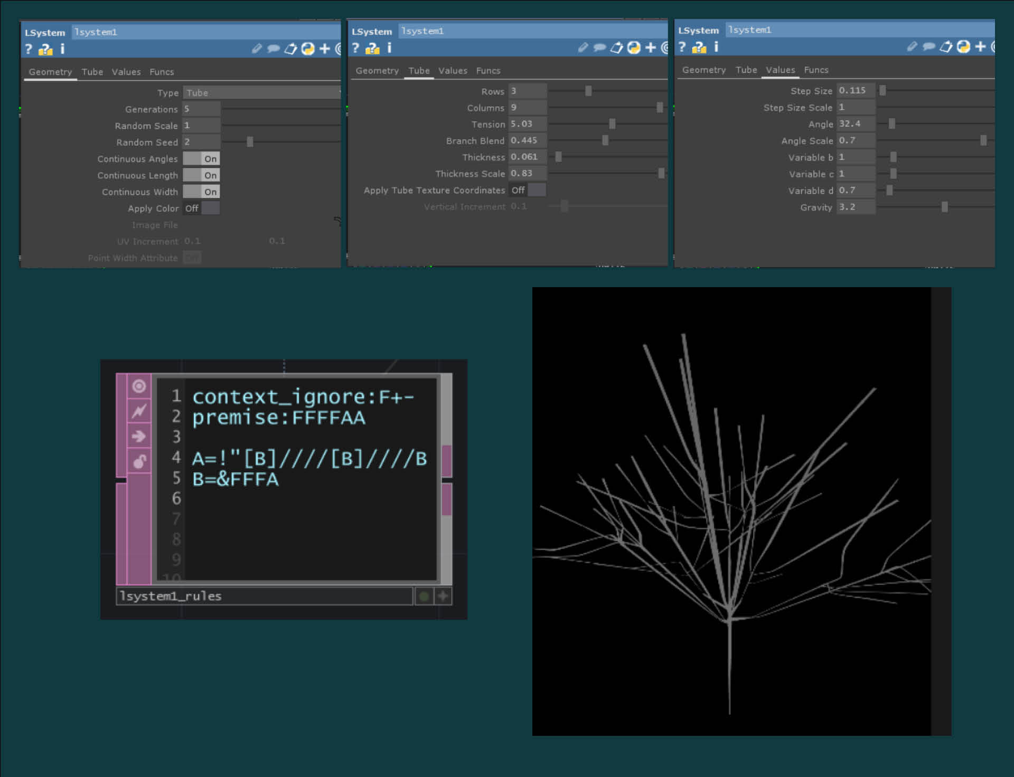Image resolution: width=1014 pixels, height=777 pixels.
Task: Click the Random Seed slider handle
Action: pos(250,142)
